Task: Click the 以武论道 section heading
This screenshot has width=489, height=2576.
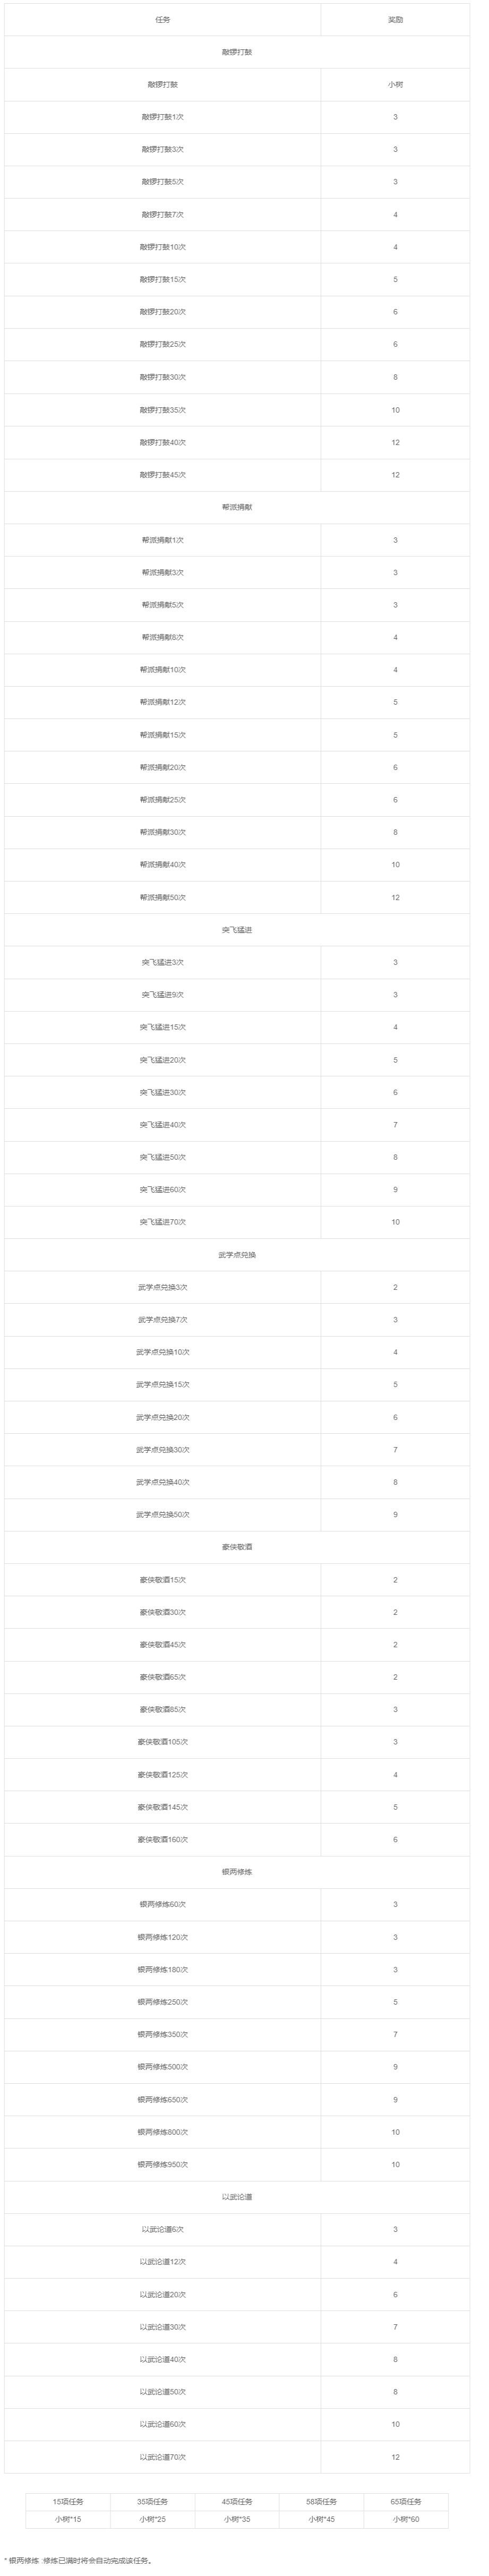Action: point(237,2197)
